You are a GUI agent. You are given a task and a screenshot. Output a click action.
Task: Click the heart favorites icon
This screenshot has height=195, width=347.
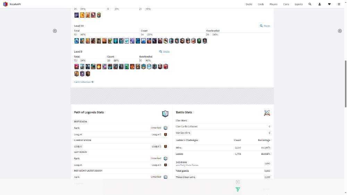coord(329,4)
